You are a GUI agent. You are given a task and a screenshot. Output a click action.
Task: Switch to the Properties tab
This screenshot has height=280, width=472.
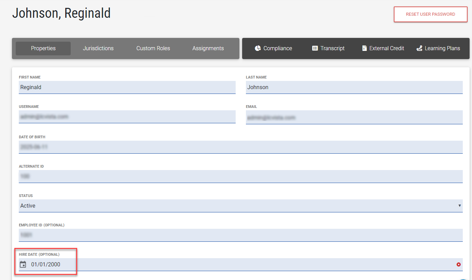point(43,48)
